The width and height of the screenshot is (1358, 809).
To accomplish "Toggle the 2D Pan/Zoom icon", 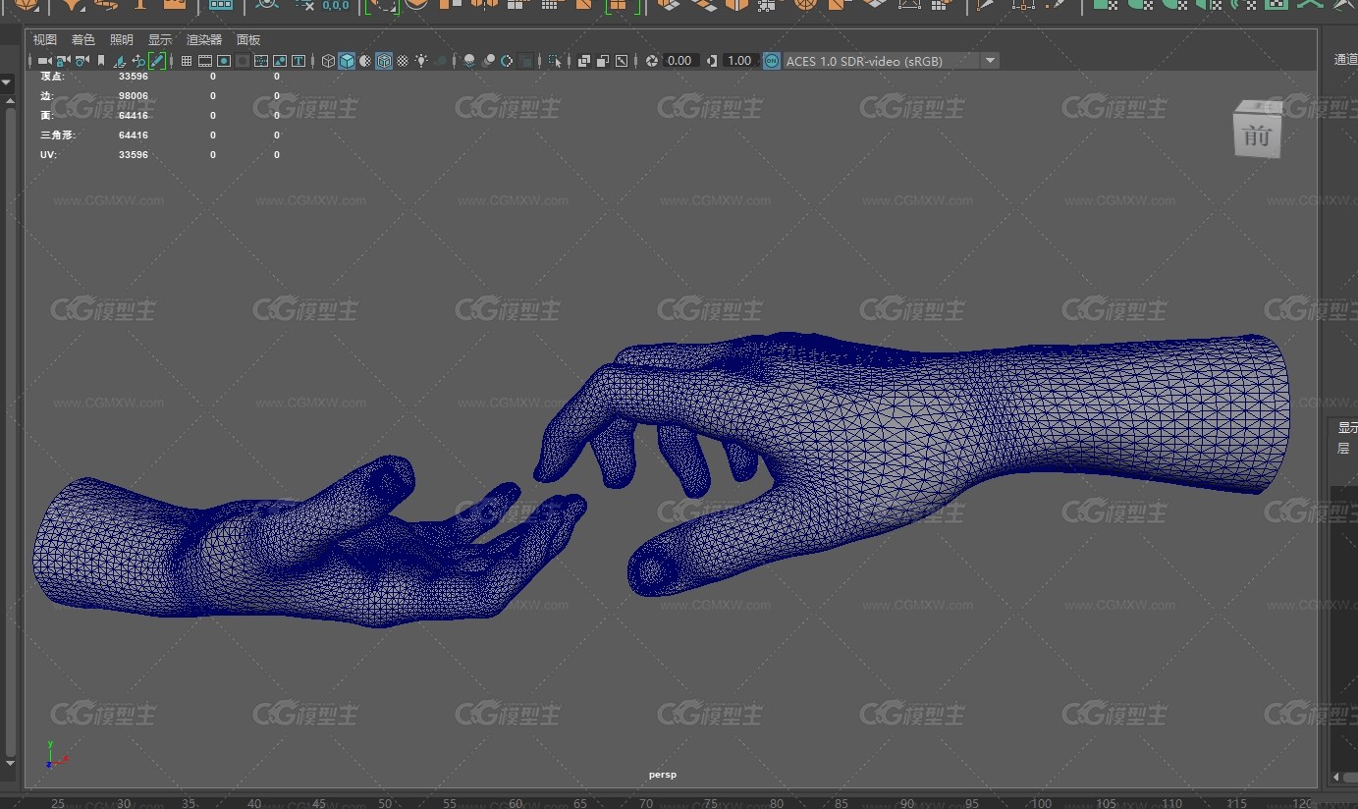I will [x=137, y=61].
